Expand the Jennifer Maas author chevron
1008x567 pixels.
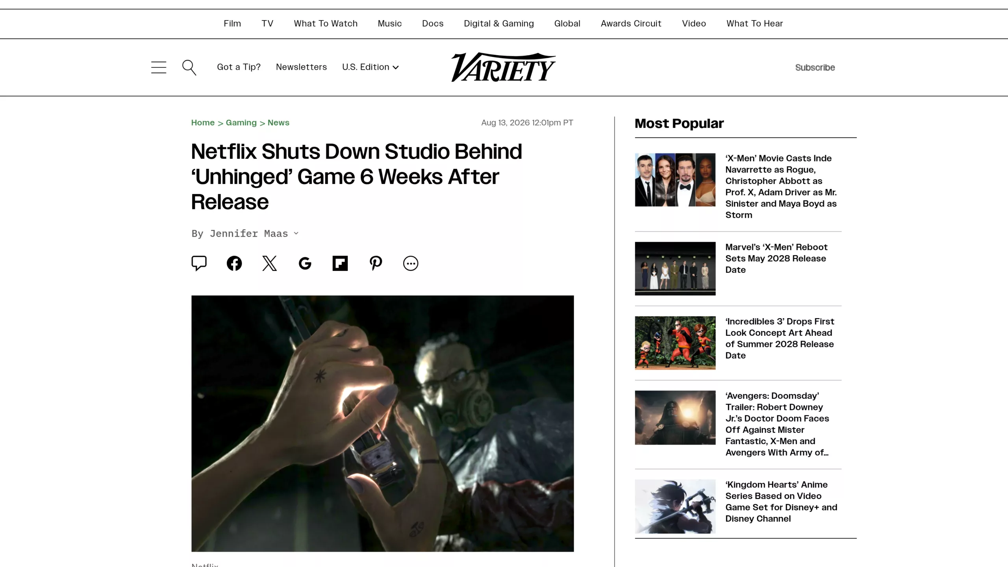tap(296, 233)
